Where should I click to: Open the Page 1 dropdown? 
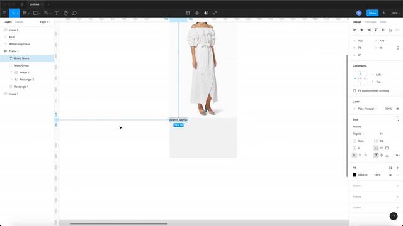click(x=45, y=22)
